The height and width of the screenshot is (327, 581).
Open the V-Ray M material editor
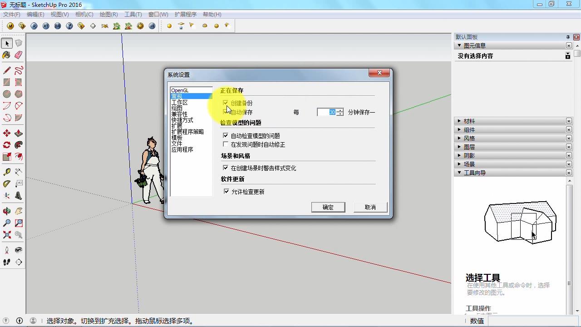pos(10,26)
